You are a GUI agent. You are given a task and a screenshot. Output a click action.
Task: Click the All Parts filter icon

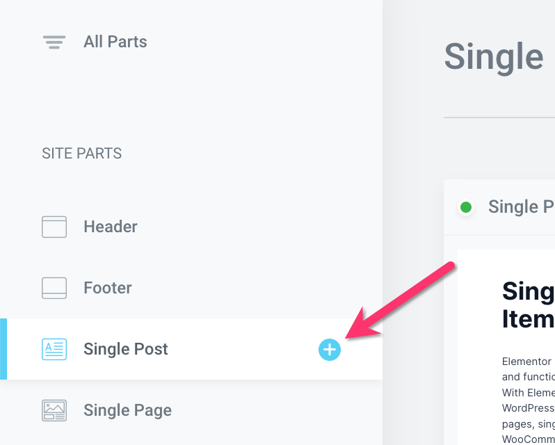pyautogui.click(x=54, y=42)
